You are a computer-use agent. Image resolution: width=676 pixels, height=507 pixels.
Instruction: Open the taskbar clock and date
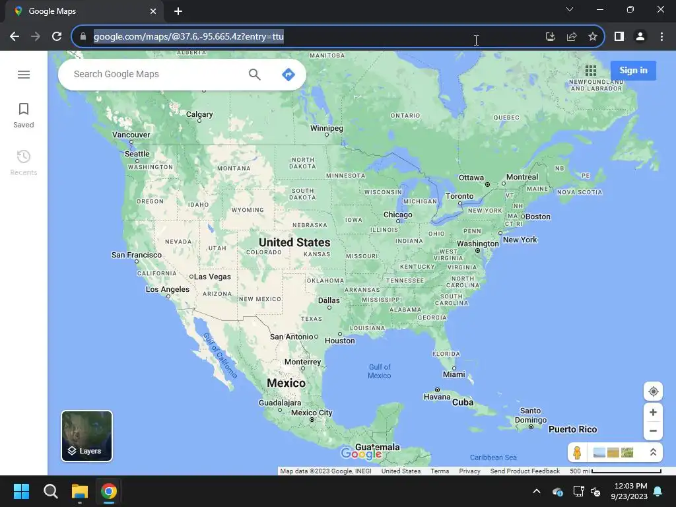pyautogui.click(x=629, y=491)
